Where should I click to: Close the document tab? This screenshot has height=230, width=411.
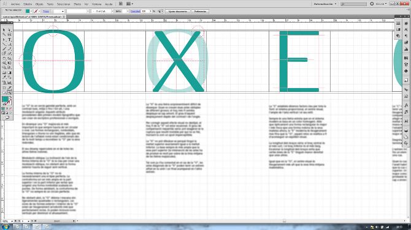point(64,17)
